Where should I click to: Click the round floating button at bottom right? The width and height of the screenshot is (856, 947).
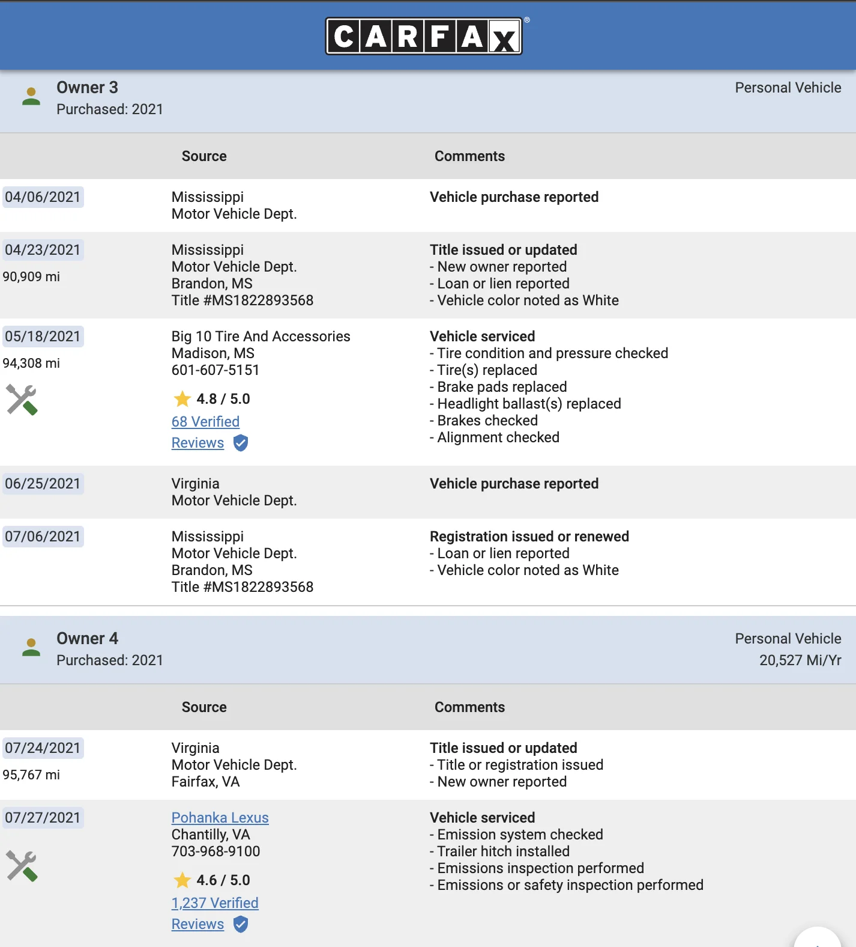pos(818,937)
